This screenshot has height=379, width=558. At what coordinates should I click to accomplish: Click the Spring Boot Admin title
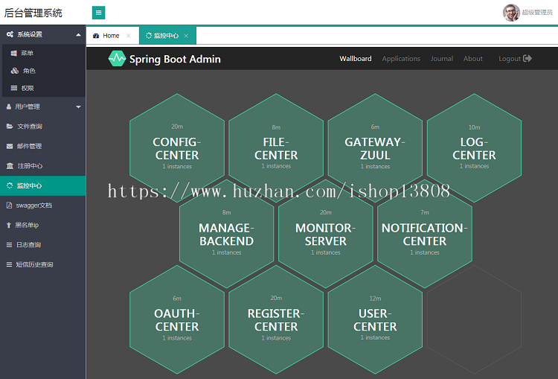(175, 59)
